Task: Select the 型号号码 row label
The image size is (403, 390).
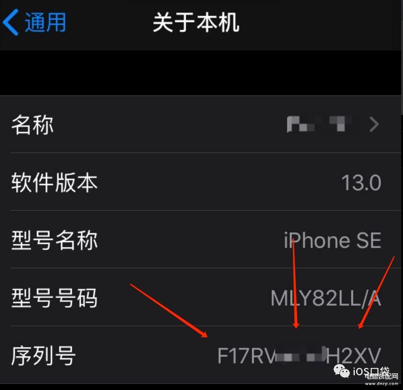Action: [x=54, y=298]
